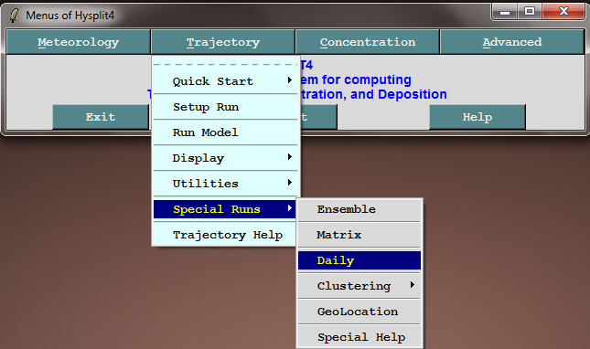This screenshot has height=349, width=590.
Task: Open Special Help entry
Action: (359, 337)
